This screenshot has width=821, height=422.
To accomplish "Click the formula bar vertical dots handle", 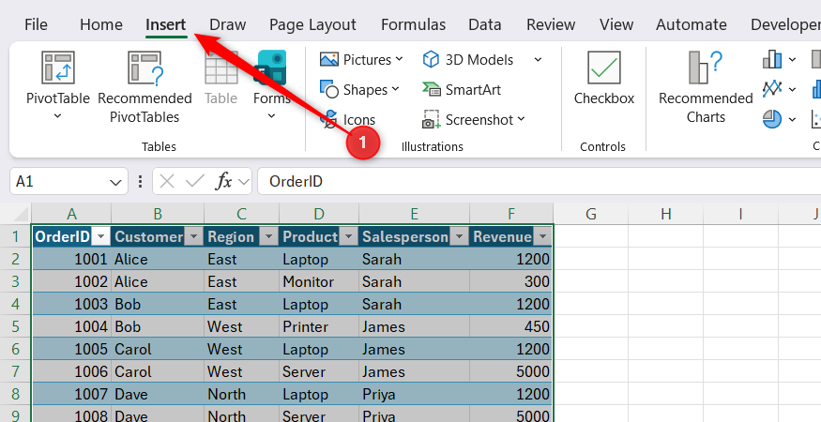I will coord(140,182).
